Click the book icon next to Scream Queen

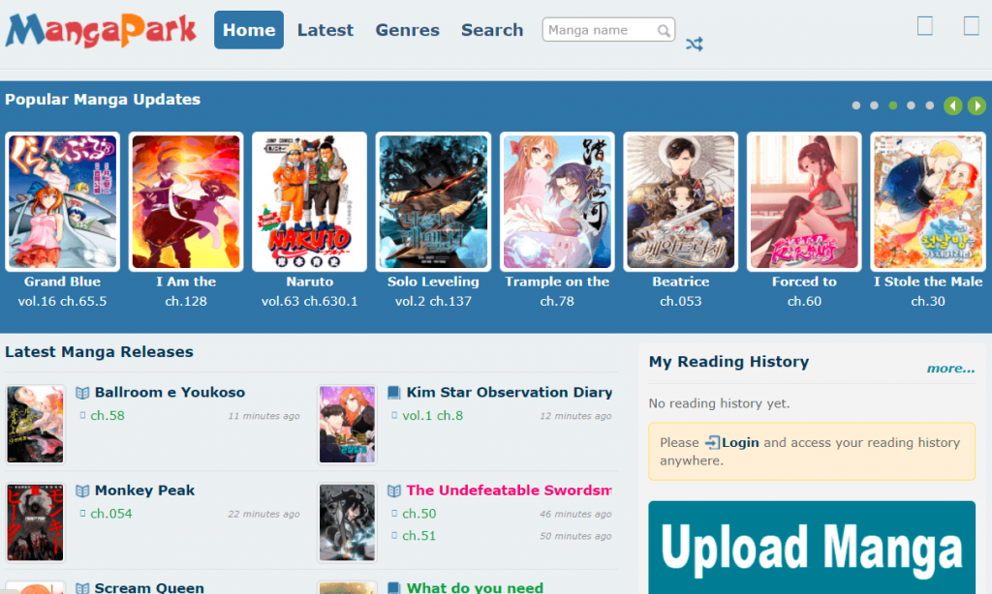pyautogui.click(x=84, y=586)
